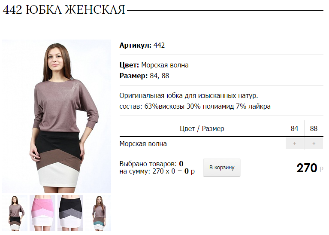The height and width of the screenshot is (235, 329).
Task: Click the В корзину button
Action: coord(222,168)
